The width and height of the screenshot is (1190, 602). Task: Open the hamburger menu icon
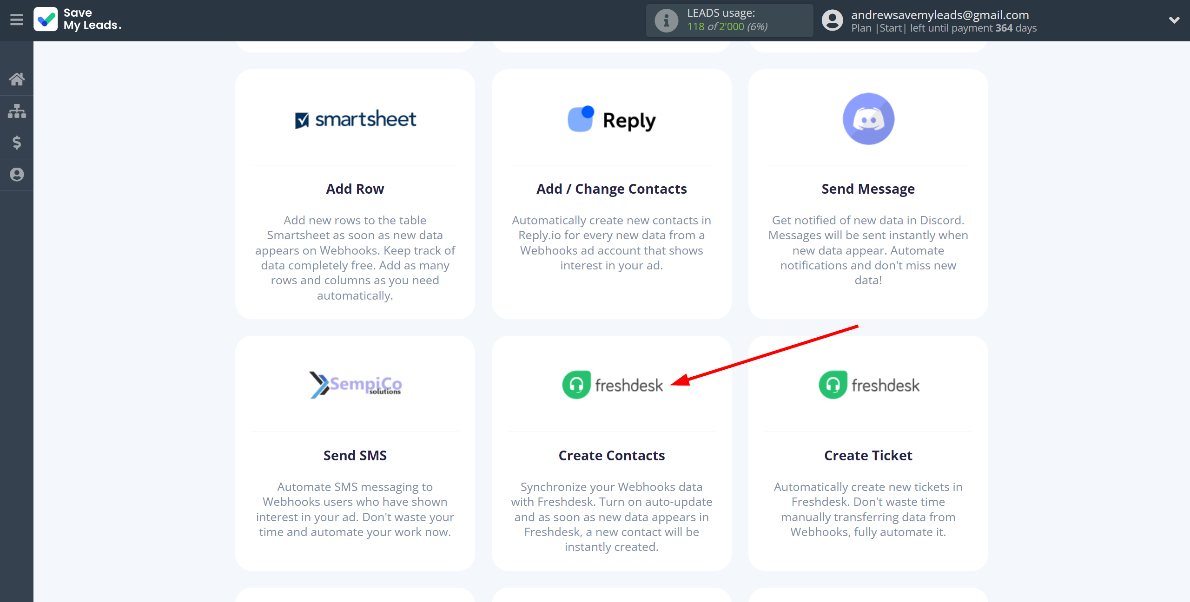click(x=17, y=20)
